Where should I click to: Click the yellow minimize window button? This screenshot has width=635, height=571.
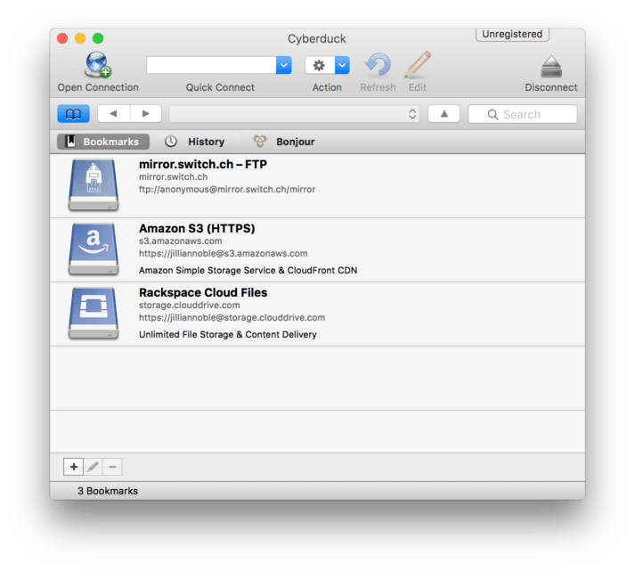[x=80, y=38]
